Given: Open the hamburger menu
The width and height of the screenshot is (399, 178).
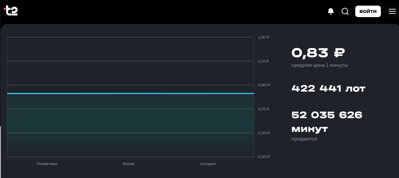Looking at the screenshot, I should 392,11.
